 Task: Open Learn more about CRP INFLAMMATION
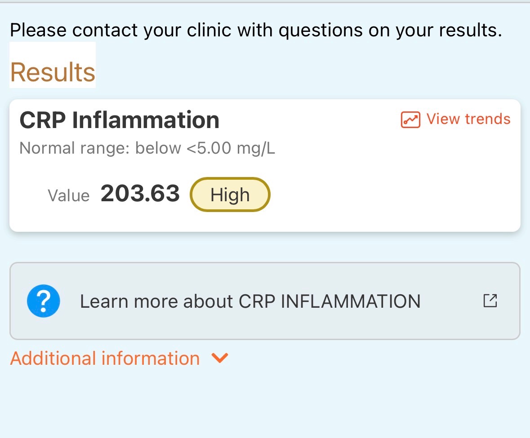pos(250,301)
